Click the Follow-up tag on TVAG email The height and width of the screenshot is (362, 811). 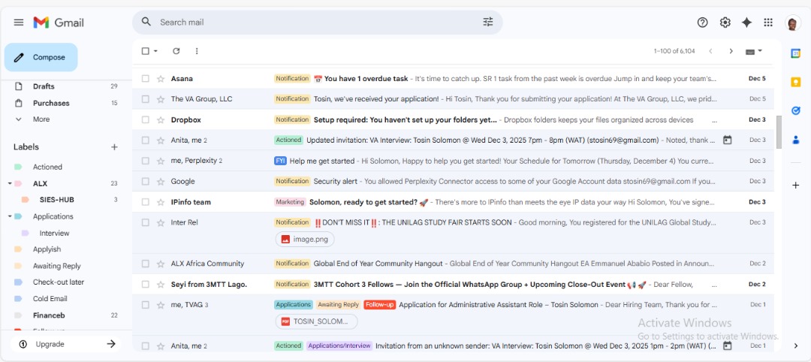380,305
